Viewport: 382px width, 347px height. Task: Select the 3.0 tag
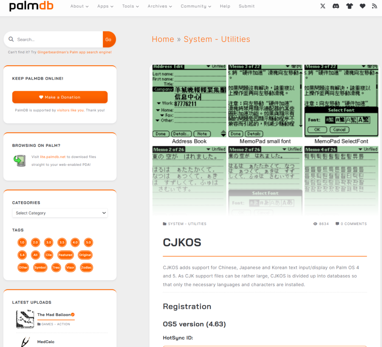49,242
